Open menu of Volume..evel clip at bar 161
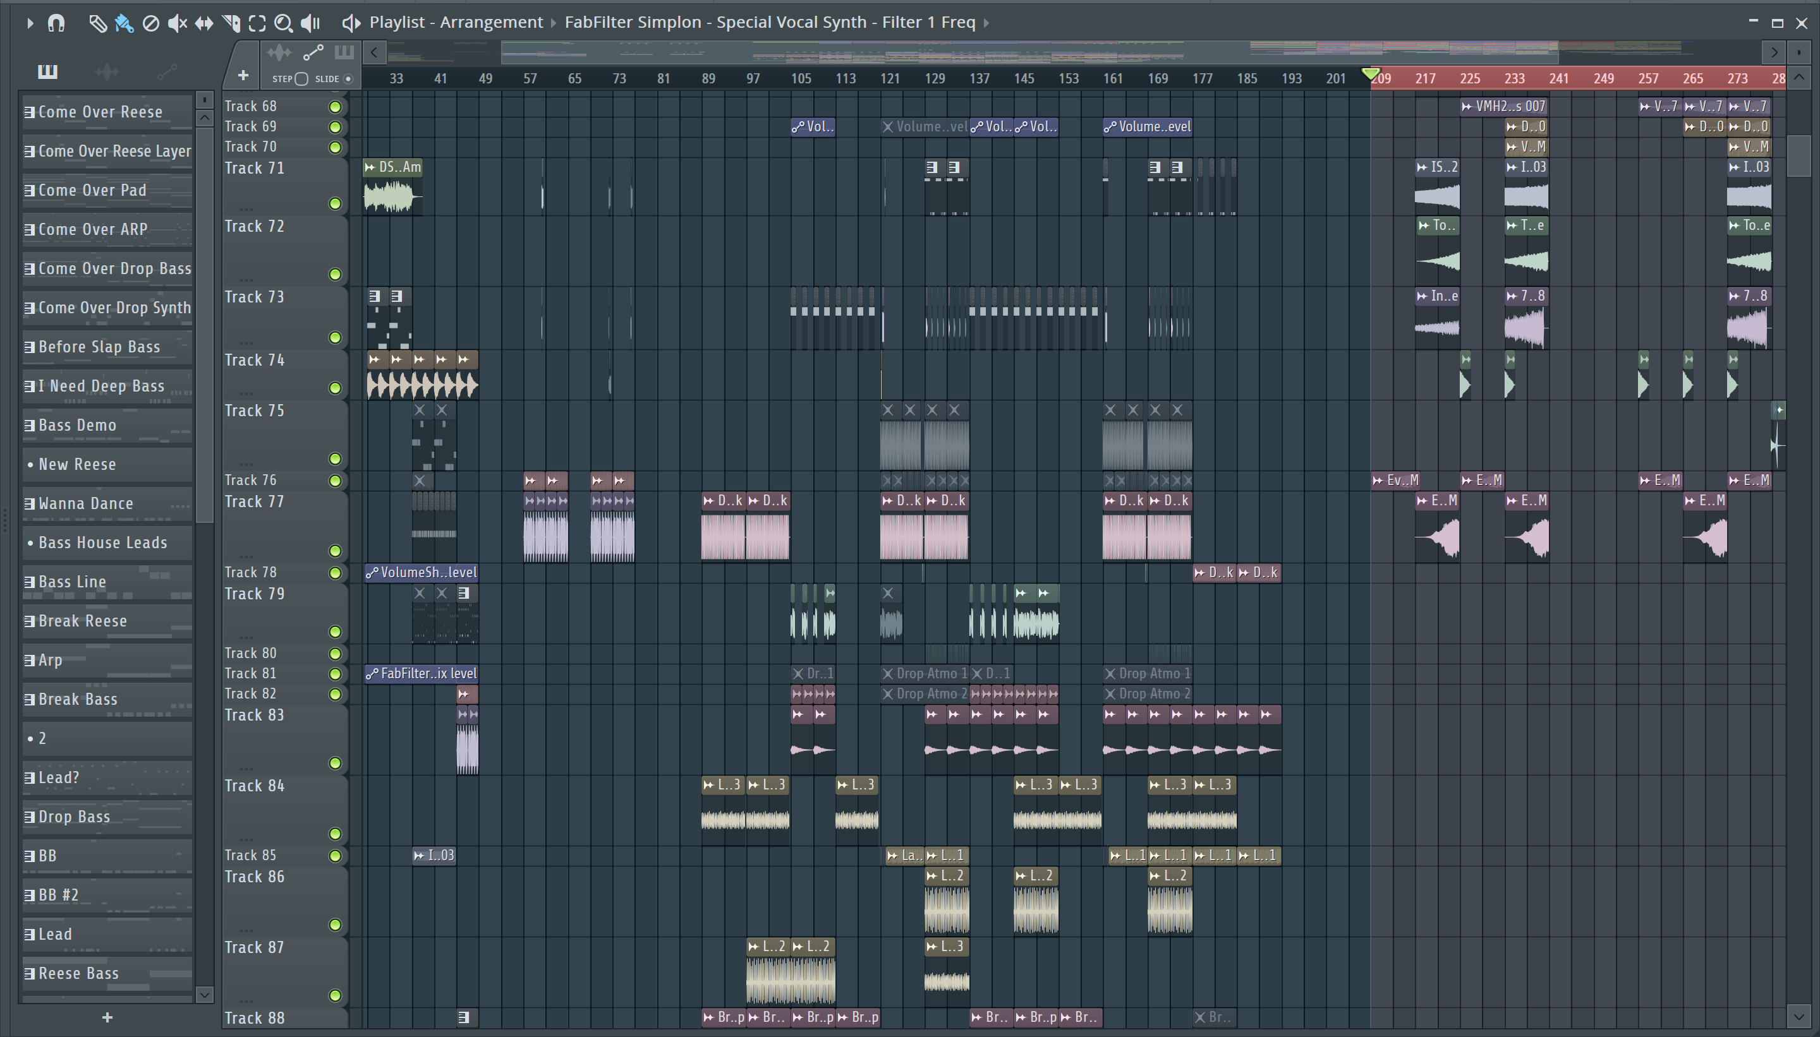1820x1037 pixels. coord(1110,127)
